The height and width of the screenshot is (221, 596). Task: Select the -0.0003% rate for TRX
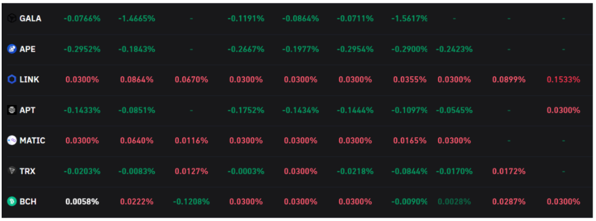246,171
